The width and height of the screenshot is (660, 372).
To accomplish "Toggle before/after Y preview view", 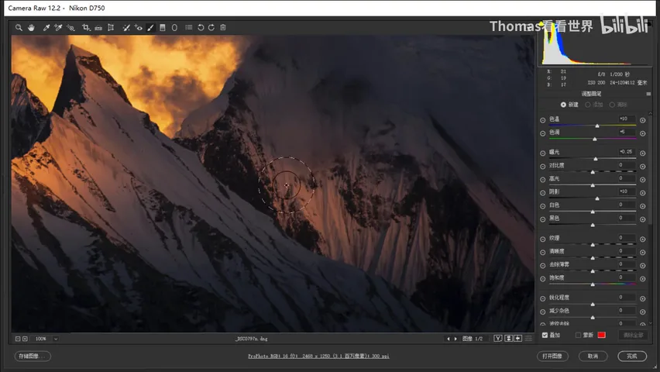I will pos(498,339).
